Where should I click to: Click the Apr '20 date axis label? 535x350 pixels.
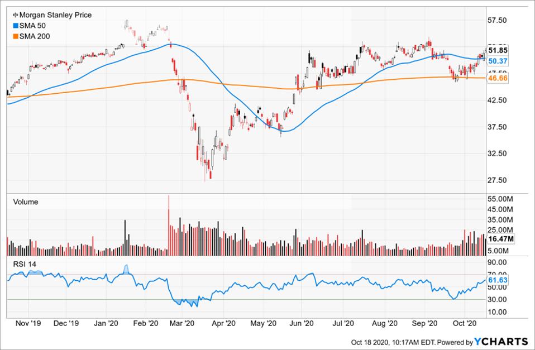[x=223, y=323]
